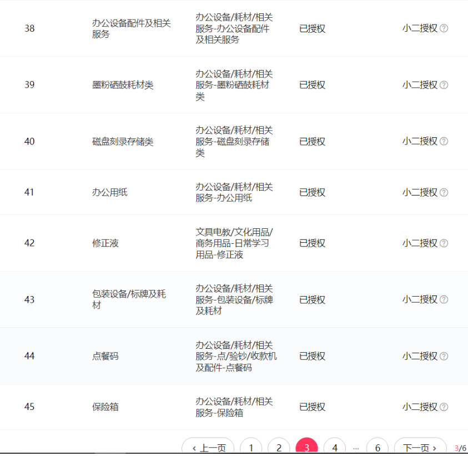
Task: Select current page 3 button
Action: coord(306,448)
